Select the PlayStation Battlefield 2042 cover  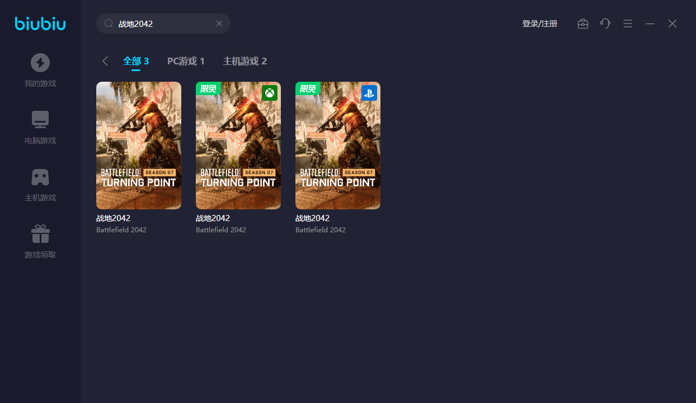[x=338, y=146]
